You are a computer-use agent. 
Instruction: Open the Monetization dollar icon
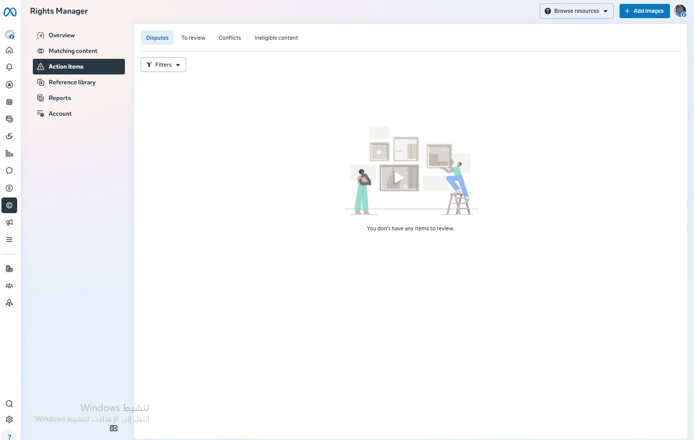pos(9,188)
